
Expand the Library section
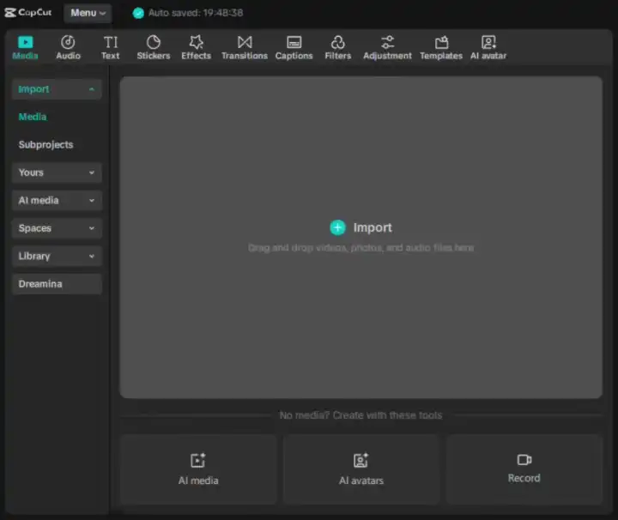(x=57, y=256)
